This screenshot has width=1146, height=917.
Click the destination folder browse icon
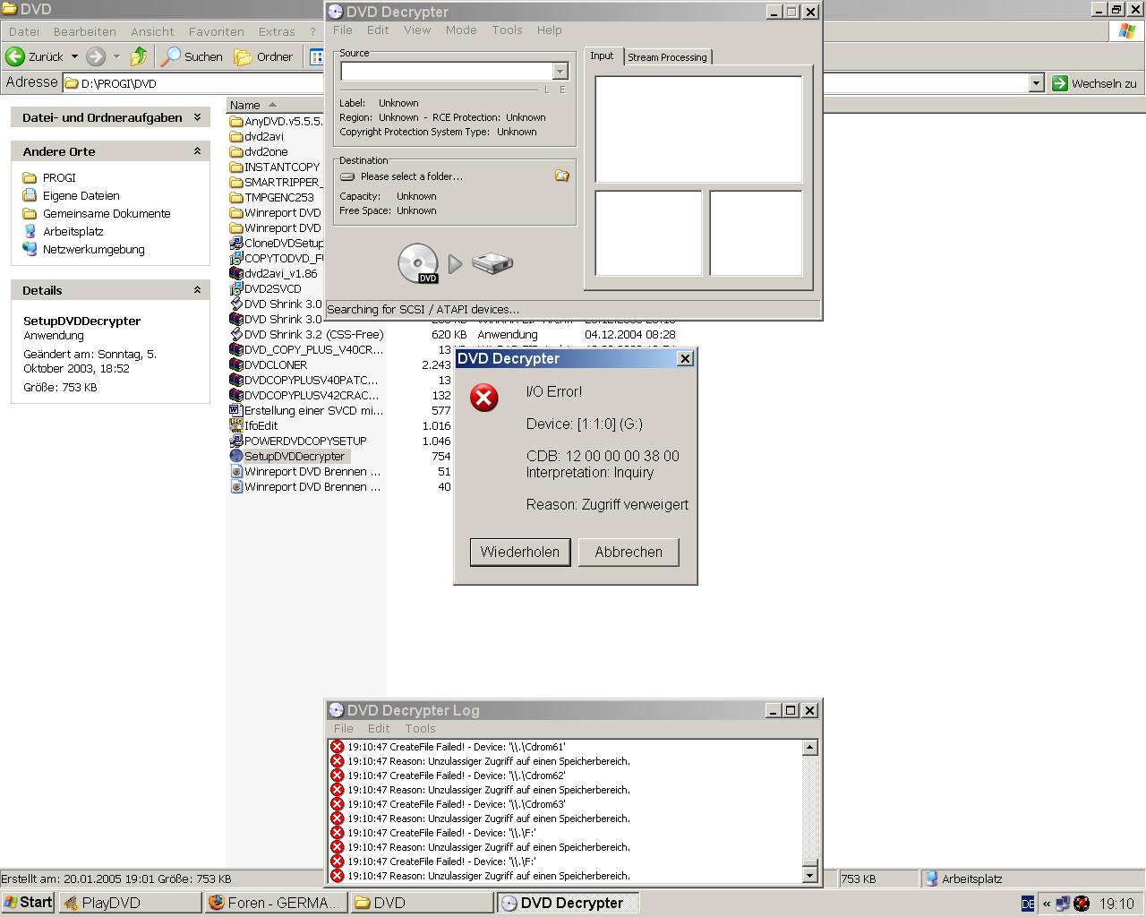click(561, 176)
